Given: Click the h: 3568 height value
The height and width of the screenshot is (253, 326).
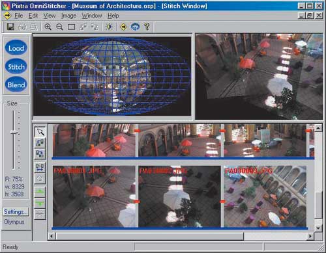Looking at the screenshot, I should click(x=14, y=194).
